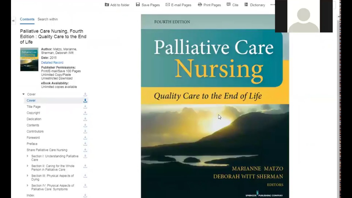This screenshot has width=352, height=198.
Task: Collapse the Cover tree group arrow
Action: tap(23, 94)
